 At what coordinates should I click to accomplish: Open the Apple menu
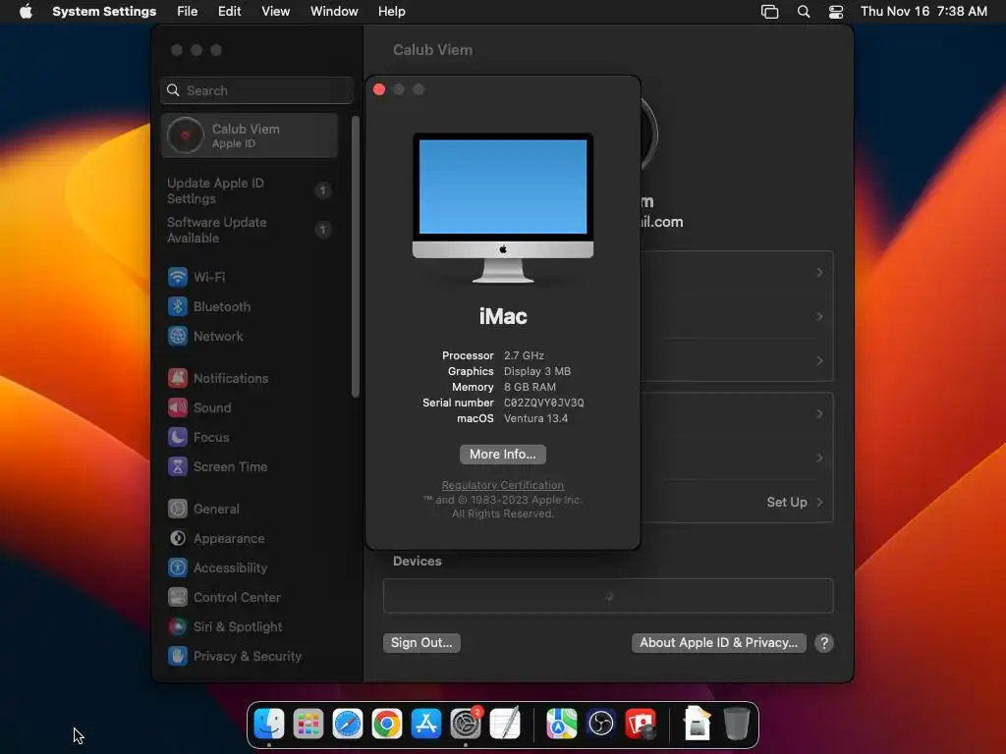pos(26,11)
